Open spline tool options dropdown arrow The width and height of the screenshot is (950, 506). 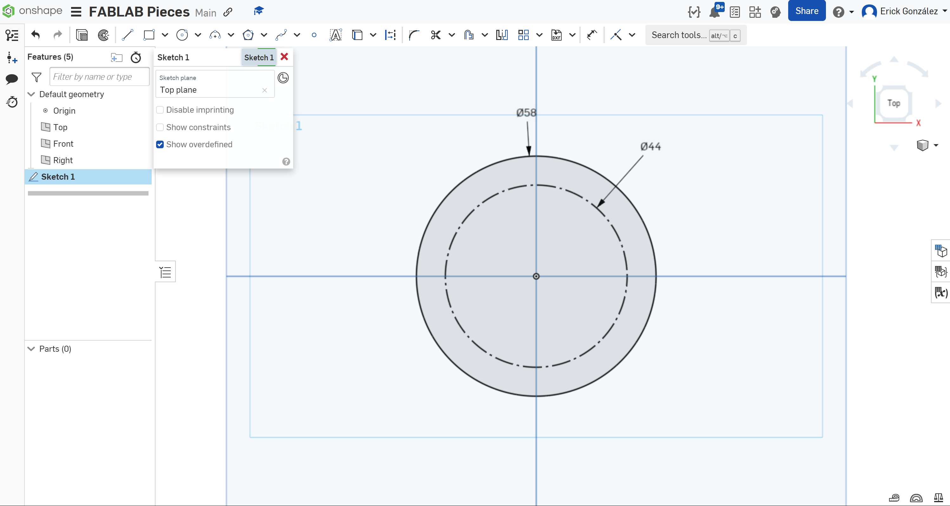297,35
